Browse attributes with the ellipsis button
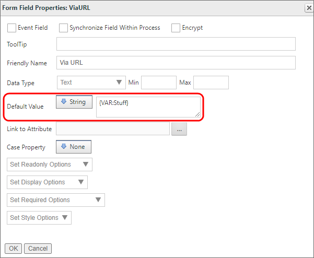The image size is (314, 258). click(179, 130)
